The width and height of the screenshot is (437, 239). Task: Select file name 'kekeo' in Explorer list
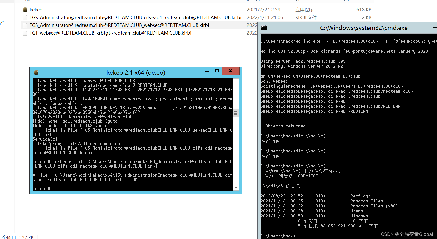point(36,10)
